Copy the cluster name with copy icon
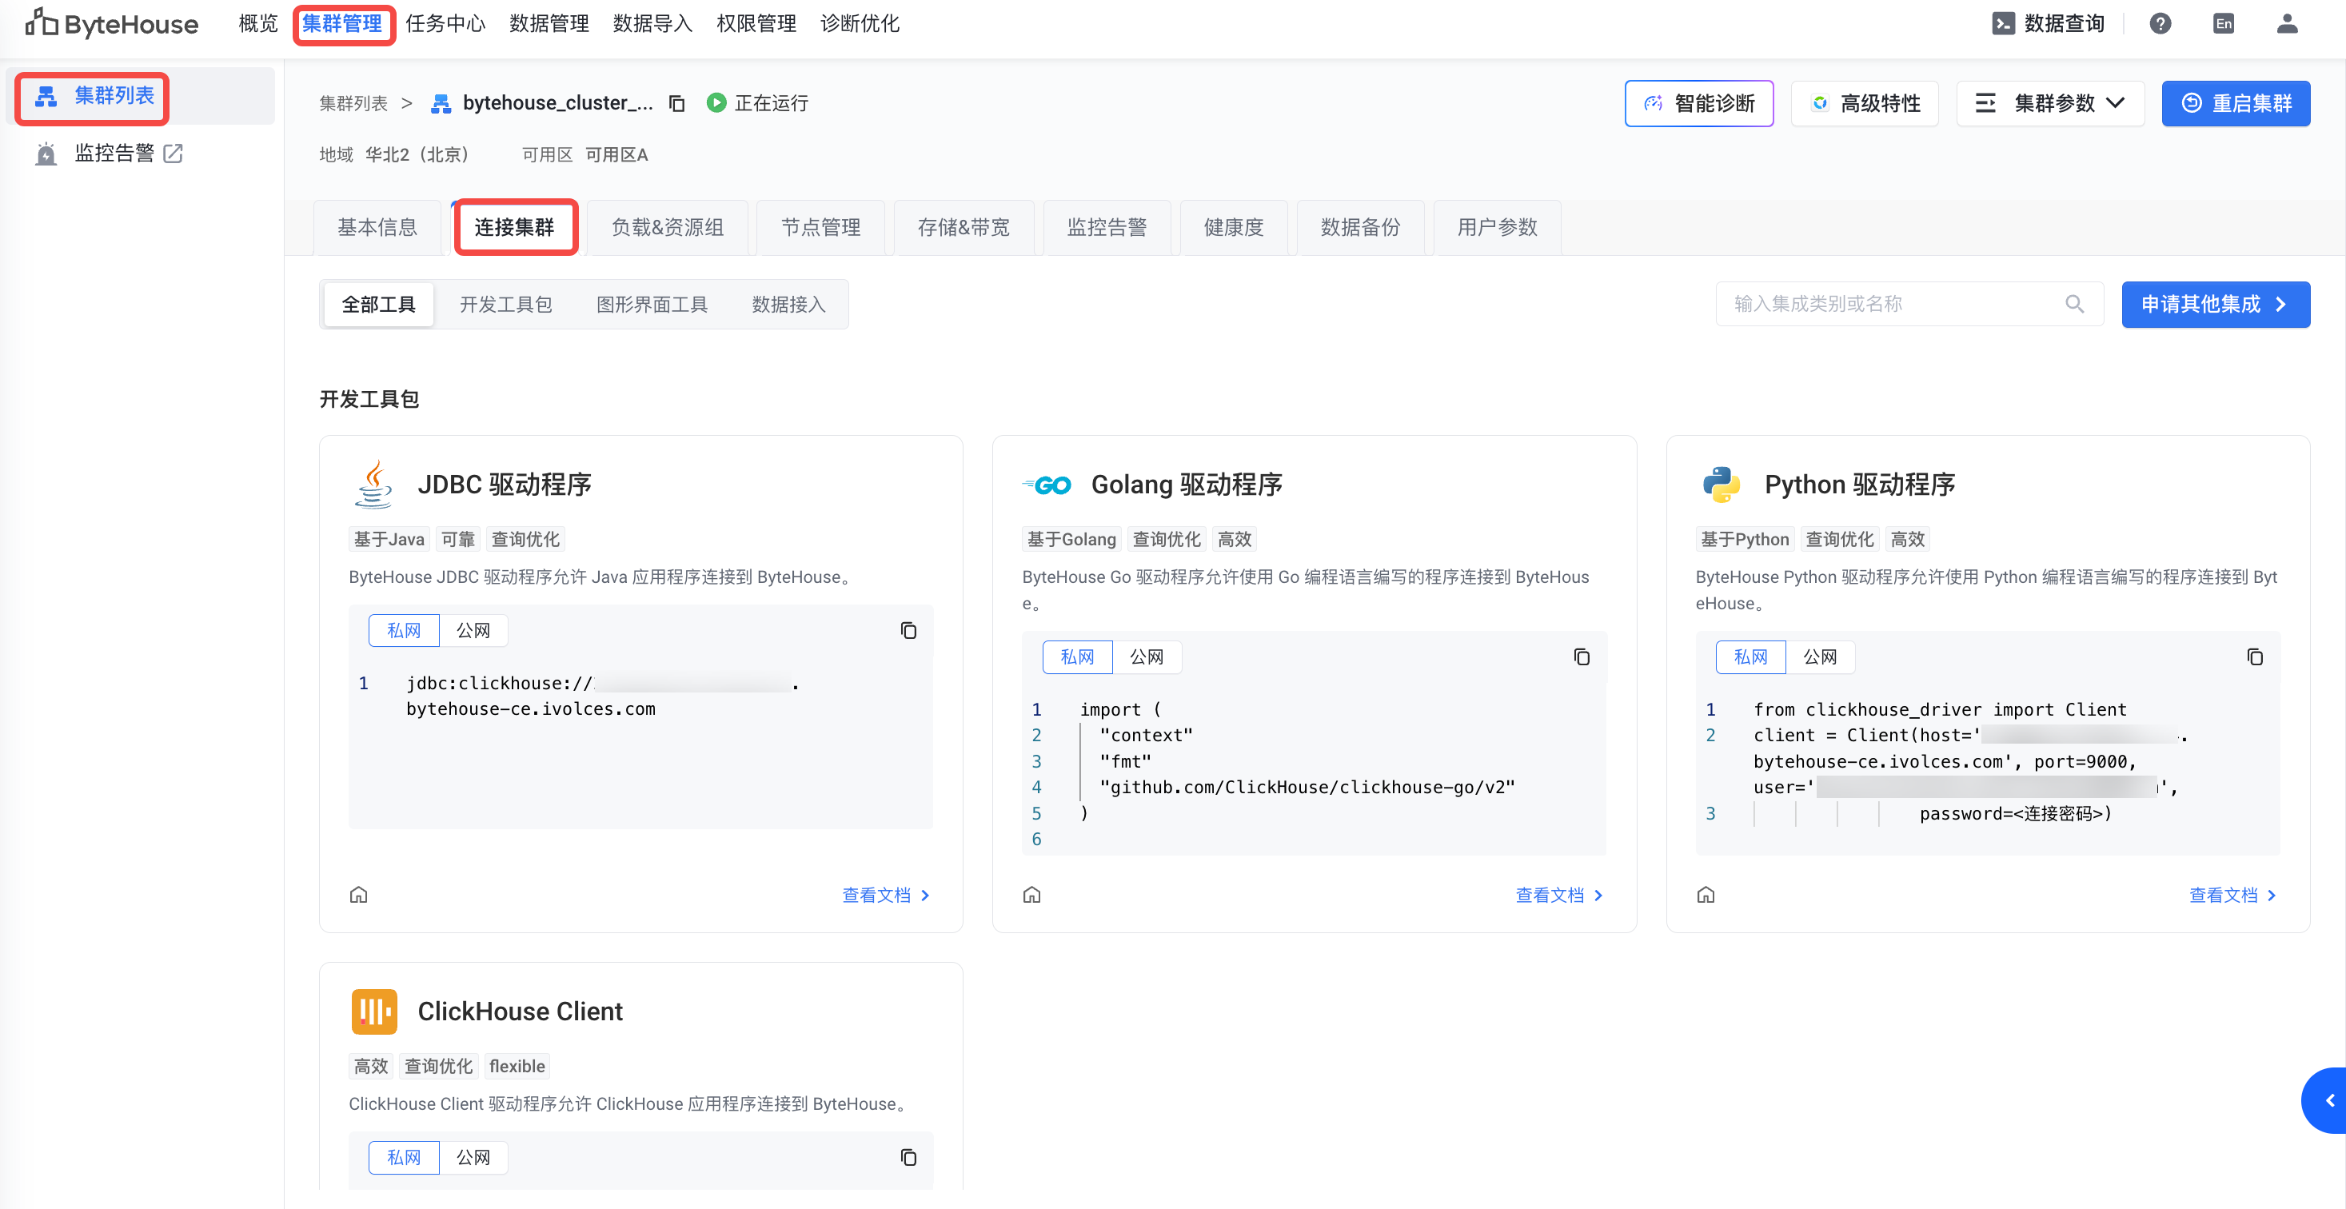 [676, 104]
